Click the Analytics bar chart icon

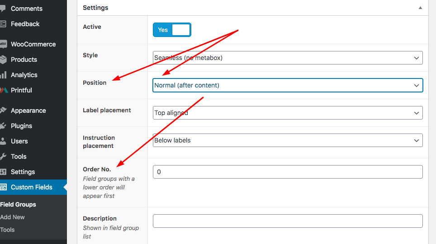pos(3,75)
